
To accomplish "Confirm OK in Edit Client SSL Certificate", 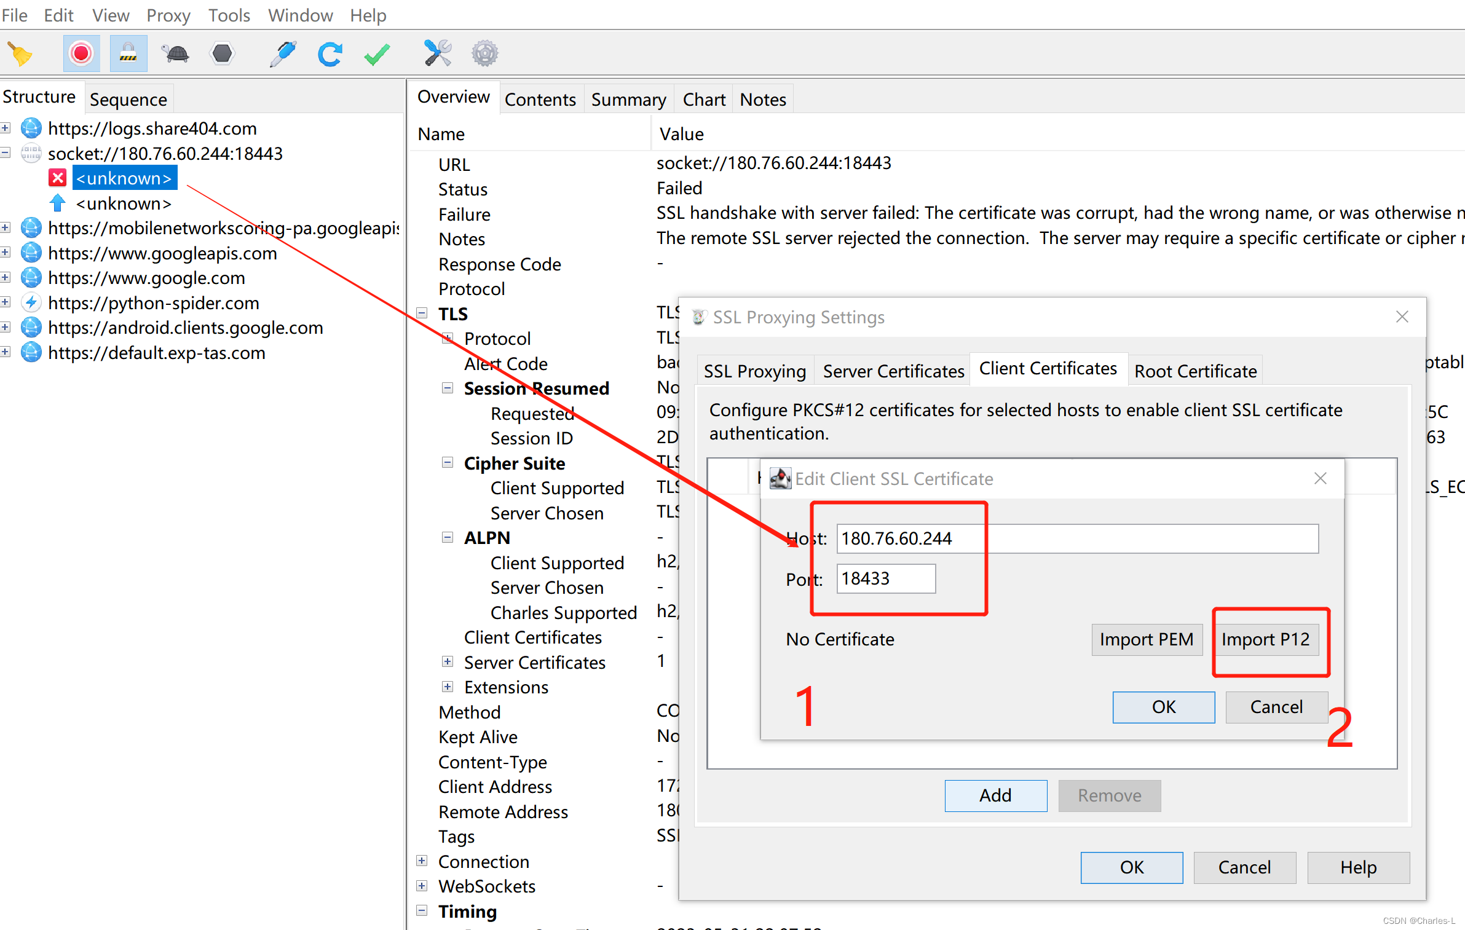I will click(1164, 707).
